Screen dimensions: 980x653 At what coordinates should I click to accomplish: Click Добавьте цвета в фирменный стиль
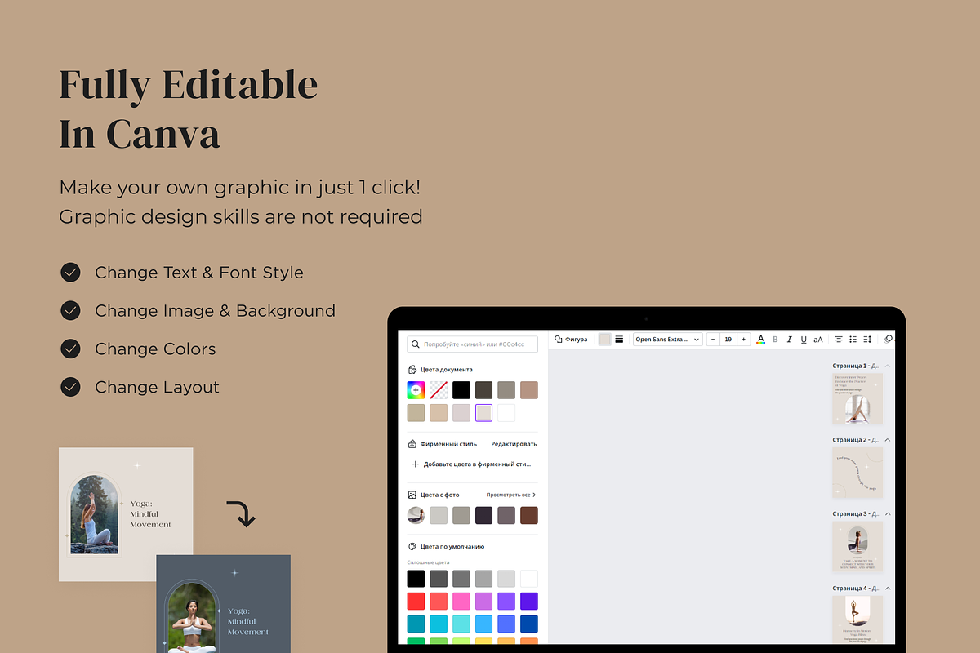(x=471, y=464)
